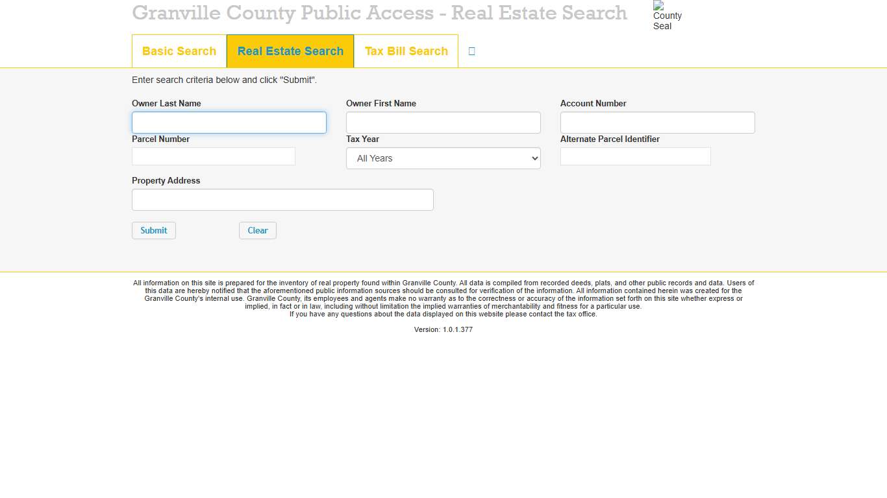Screen dimensions: 887x498
Task: Click the Clear button to reset fields
Action: point(257,230)
